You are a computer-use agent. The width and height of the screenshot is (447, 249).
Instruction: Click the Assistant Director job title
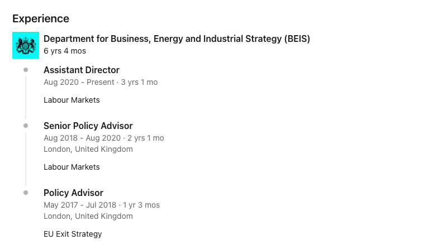pos(82,70)
